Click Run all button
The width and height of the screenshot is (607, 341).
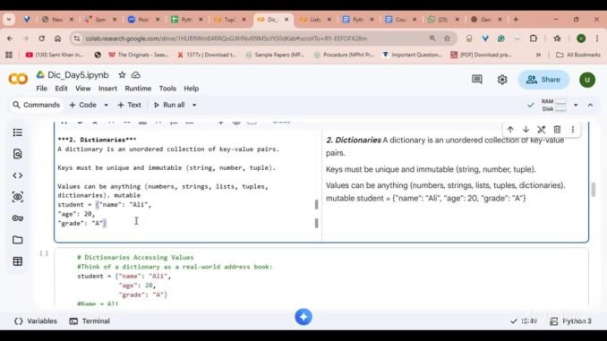169,105
